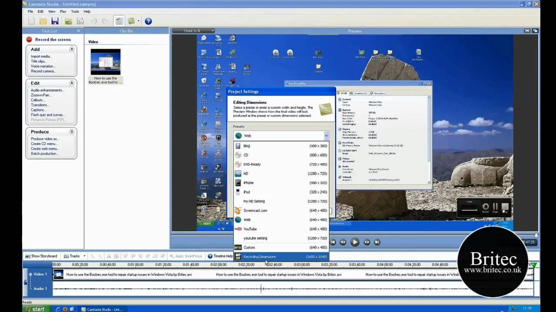Open the Play menu
This screenshot has width=556, height=312.
(x=63, y=11)
